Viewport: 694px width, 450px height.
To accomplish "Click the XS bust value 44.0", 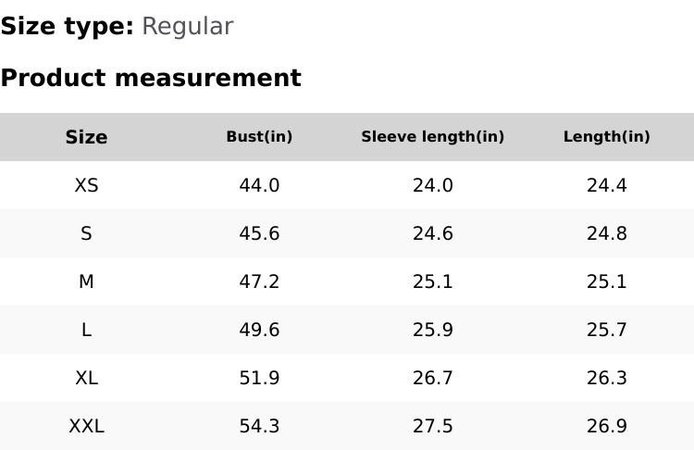I will [x=259, y=185].
